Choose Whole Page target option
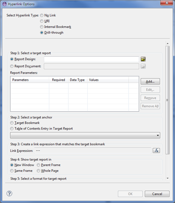175x203 pixels. click(x=38, y=171)
